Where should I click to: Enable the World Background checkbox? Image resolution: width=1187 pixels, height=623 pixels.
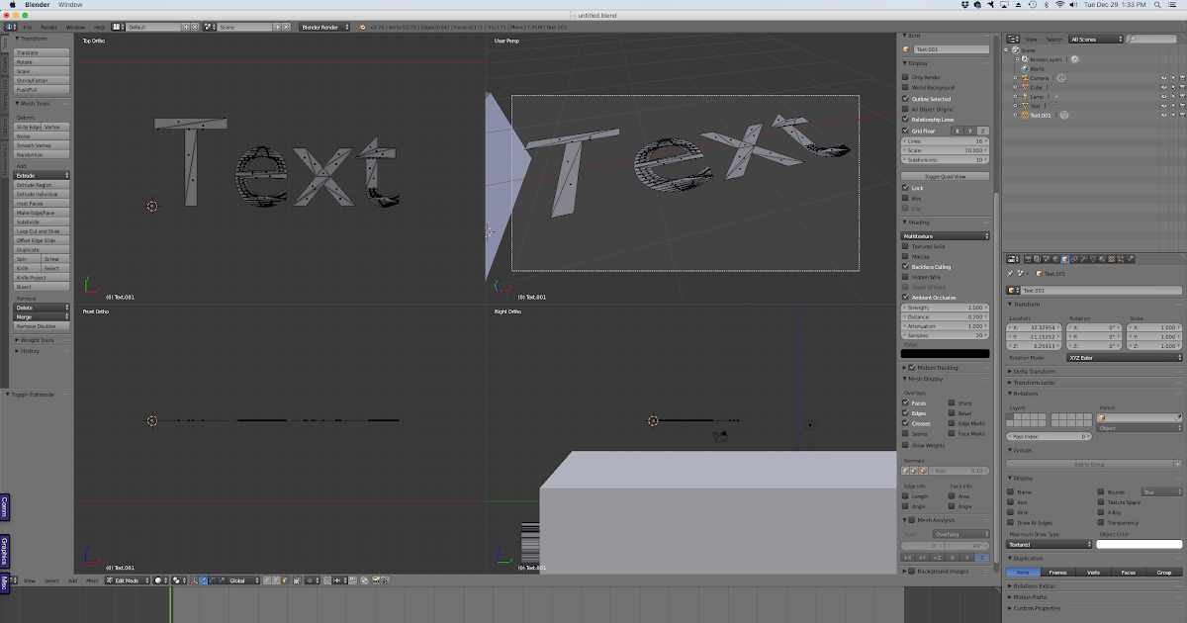tap(905, 88)
